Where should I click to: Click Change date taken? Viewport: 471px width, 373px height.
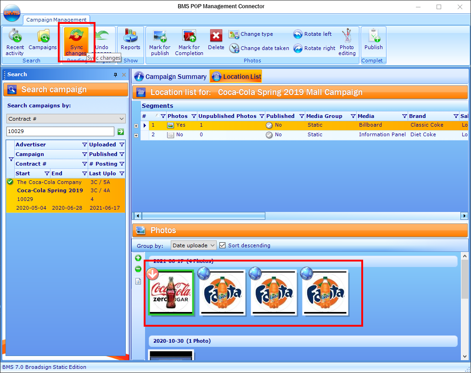(259, 48)
